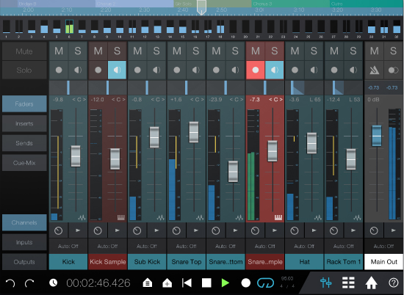Viewport: 404px width, 295px height.
Task: Solo the Sub Kick channel
Action: point(156,51)
